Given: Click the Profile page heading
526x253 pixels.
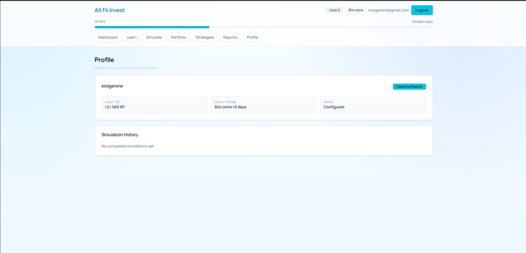Looking at the screenshot, I should [104, 59].
